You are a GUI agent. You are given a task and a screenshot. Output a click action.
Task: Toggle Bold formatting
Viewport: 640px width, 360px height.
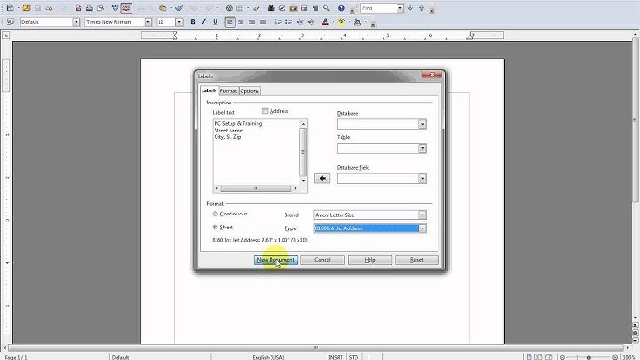193,21
